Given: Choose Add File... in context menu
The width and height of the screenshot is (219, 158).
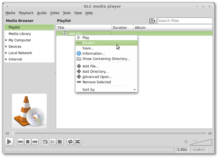Looking at the screenshot, I should pyautogui.click(x=106, y=66).
